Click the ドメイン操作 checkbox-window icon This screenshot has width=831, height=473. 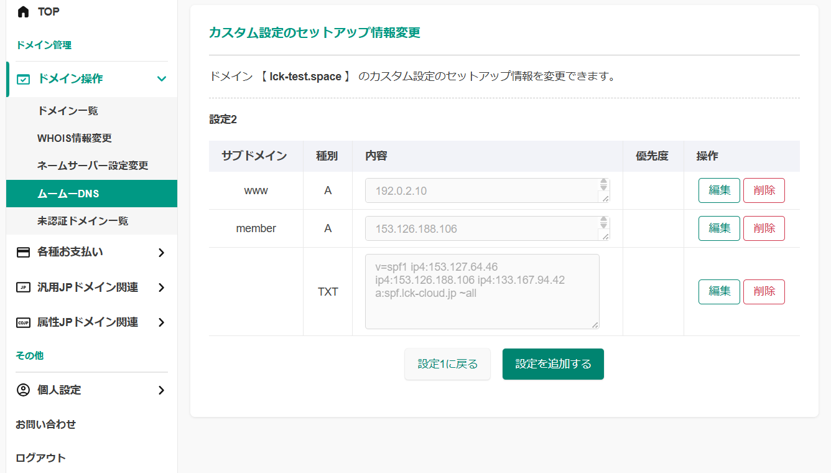coord(23,79)
